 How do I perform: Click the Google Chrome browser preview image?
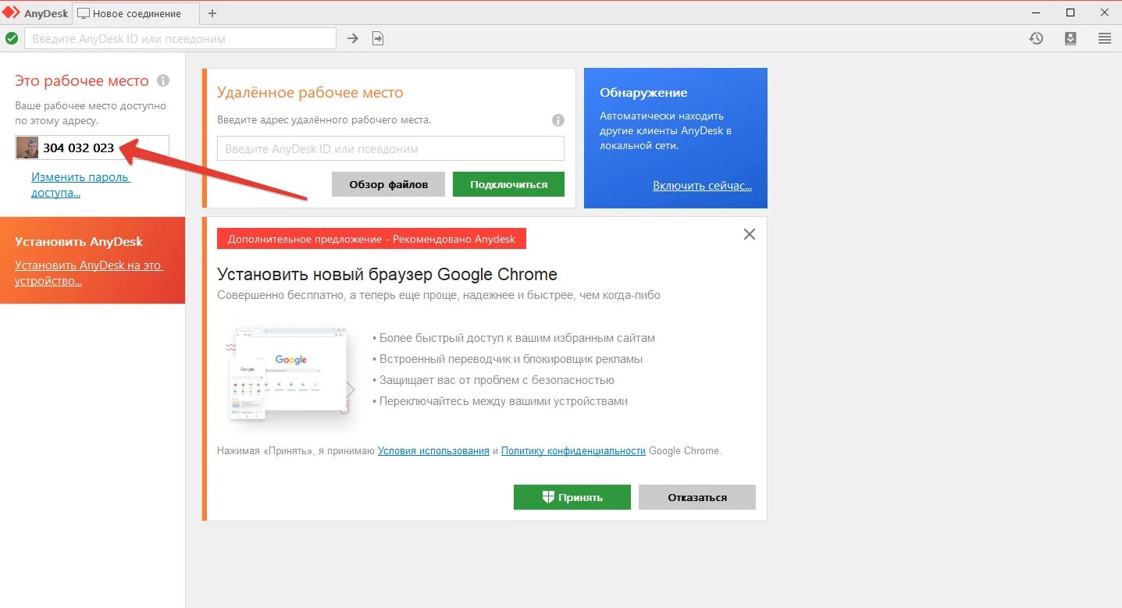289,379
